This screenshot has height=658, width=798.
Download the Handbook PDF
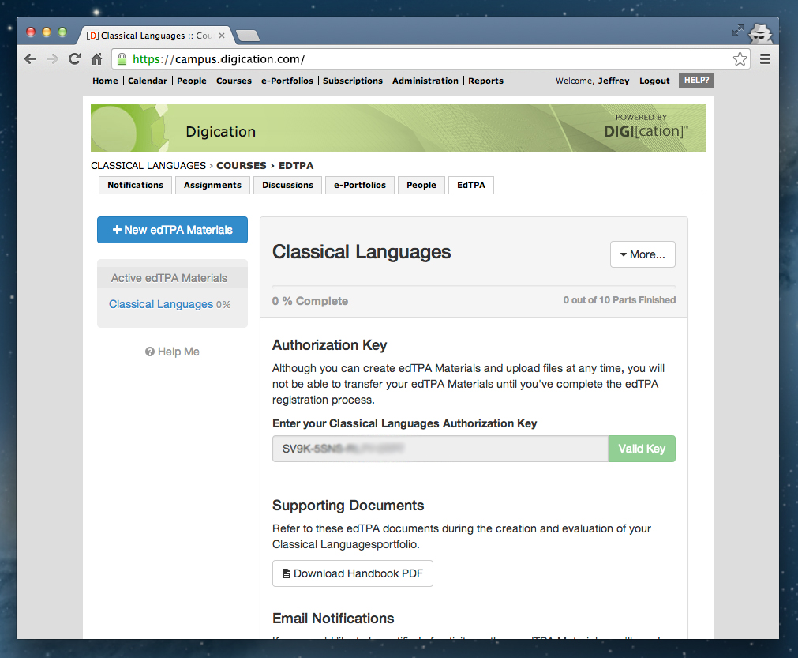click(x=352, y=573)
